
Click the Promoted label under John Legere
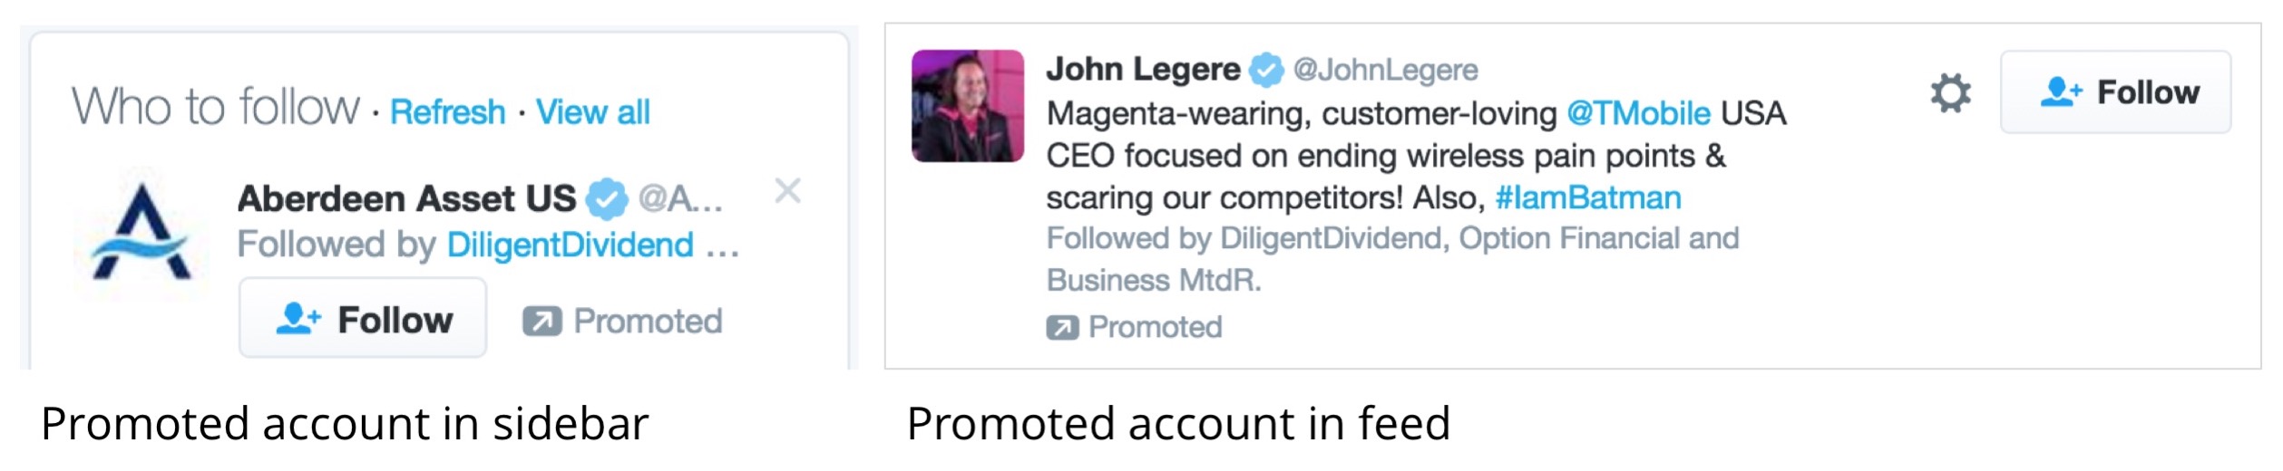coord(1155,327)
